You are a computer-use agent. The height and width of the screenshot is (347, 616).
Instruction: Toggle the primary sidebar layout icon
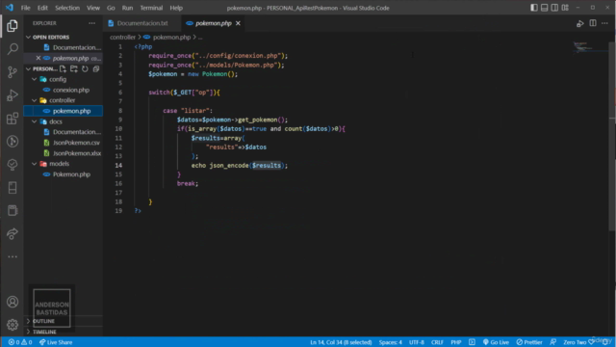[x=534, y=8]
